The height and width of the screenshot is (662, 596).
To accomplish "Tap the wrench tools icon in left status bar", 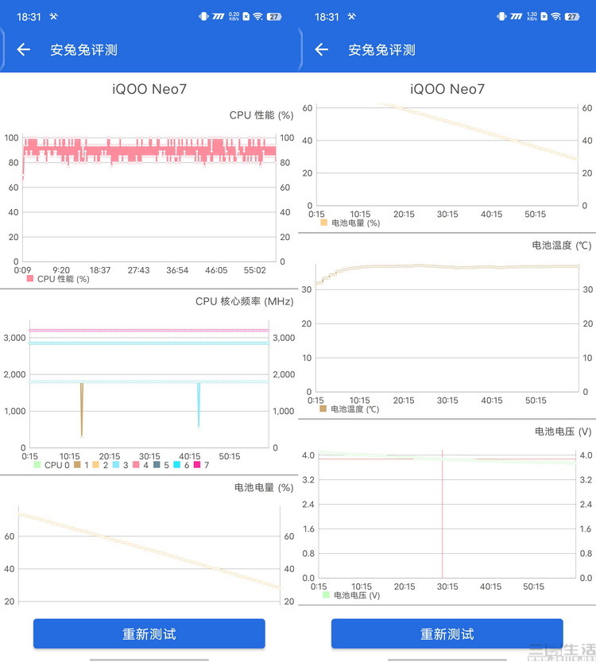I will [53, 17].
